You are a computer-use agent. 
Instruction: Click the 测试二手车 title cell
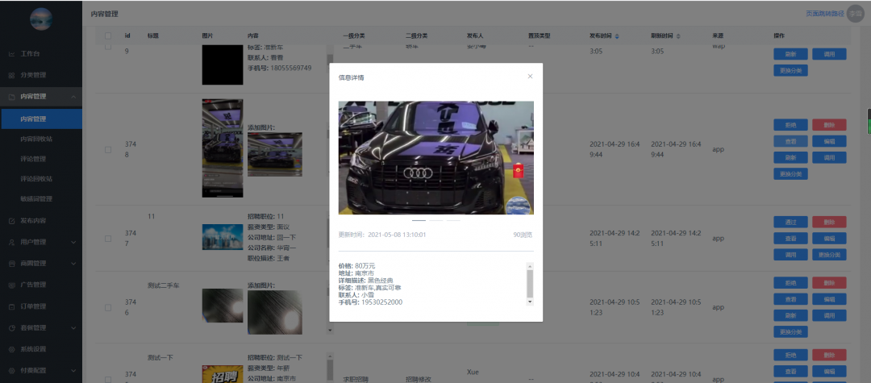pyautogui.click(x=163, y=285)
